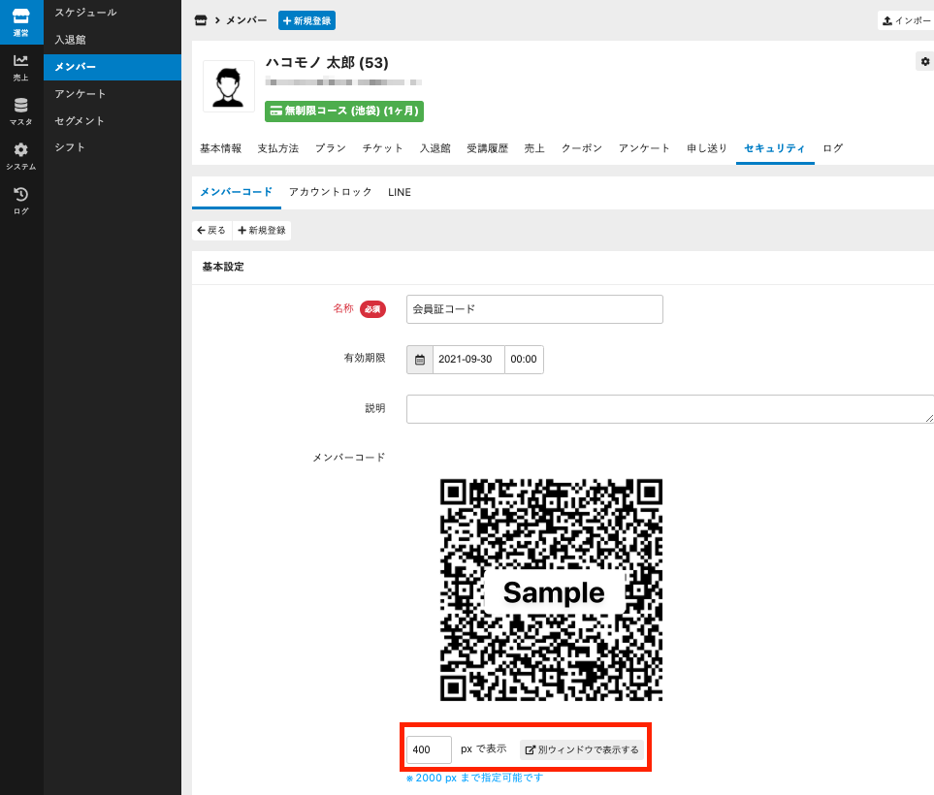Switch to the アンケート member tab

pos(644,148)
